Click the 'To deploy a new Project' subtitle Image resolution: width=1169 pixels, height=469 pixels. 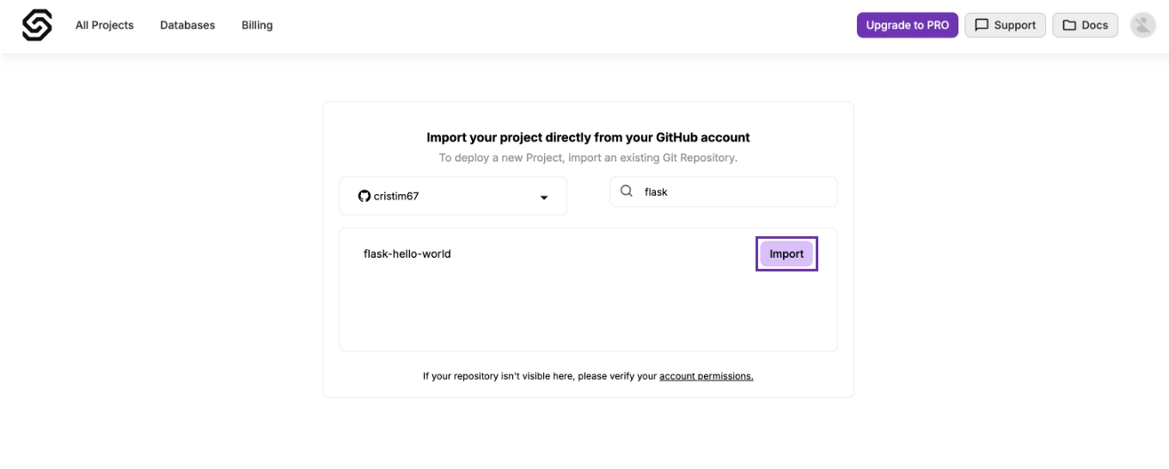coord(588,158)
